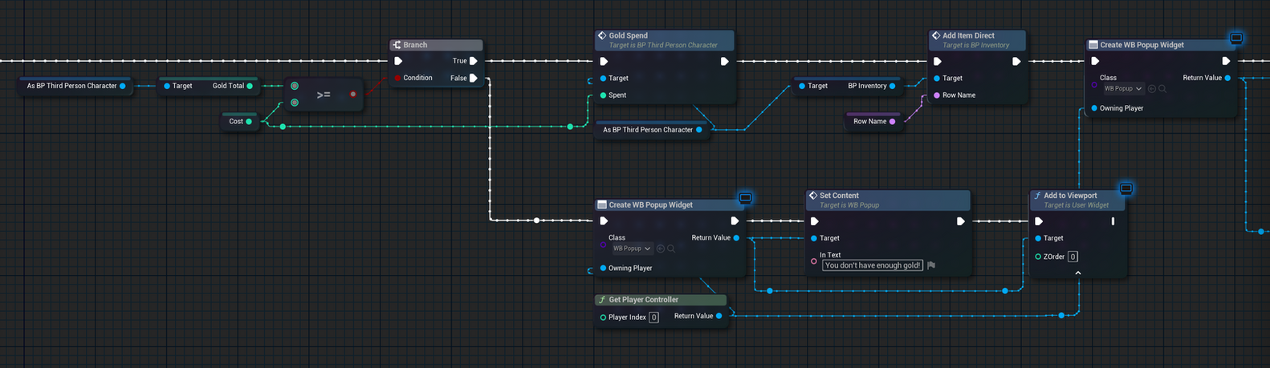Click the Branch node's input execution pin
1270x368 pixels.
398,61
